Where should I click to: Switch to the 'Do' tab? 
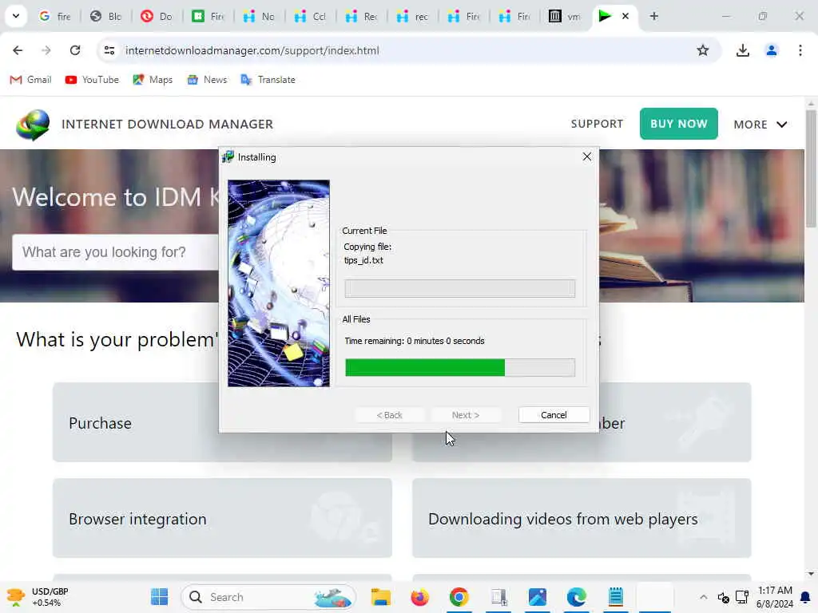coord(157,16)
